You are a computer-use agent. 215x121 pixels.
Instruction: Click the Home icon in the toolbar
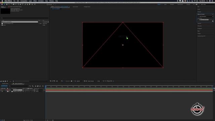click(2, 4)
